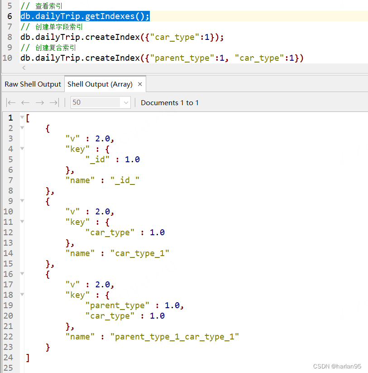The height and width of the screenshot is (373, 368).
Task: Click the "name" : "_id_" output line
Action: [102, 180]
